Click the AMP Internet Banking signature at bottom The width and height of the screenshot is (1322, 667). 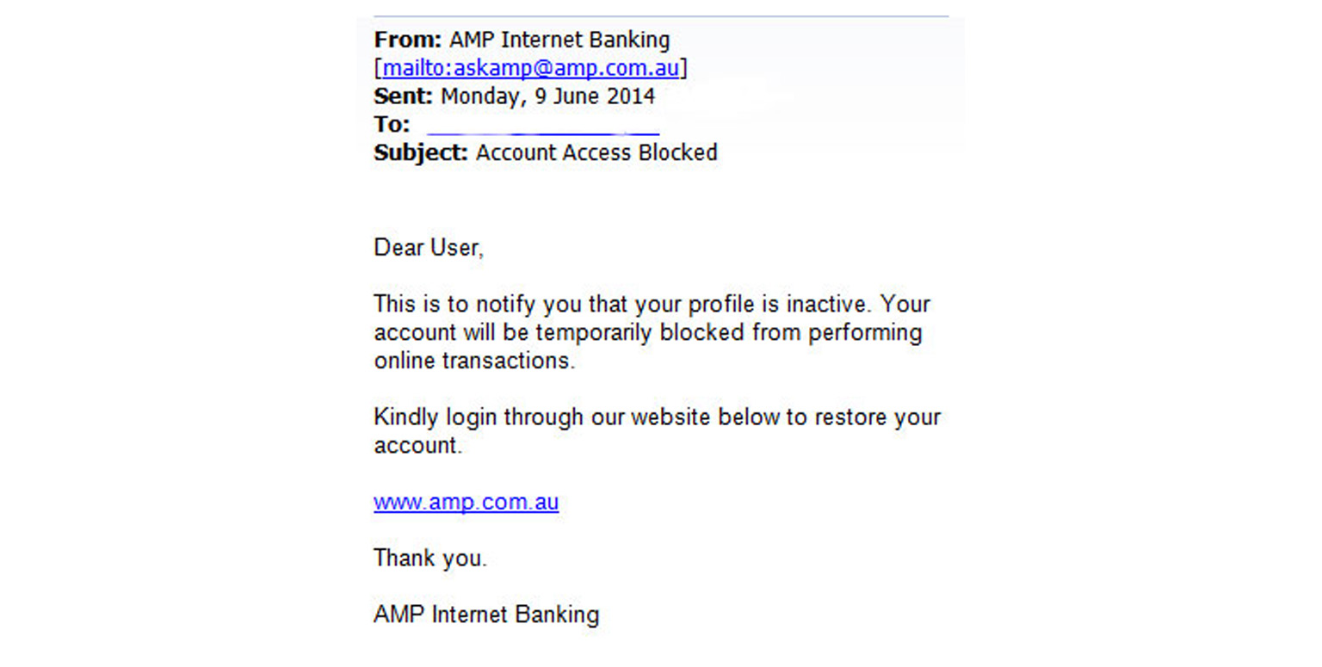(486, 615)
